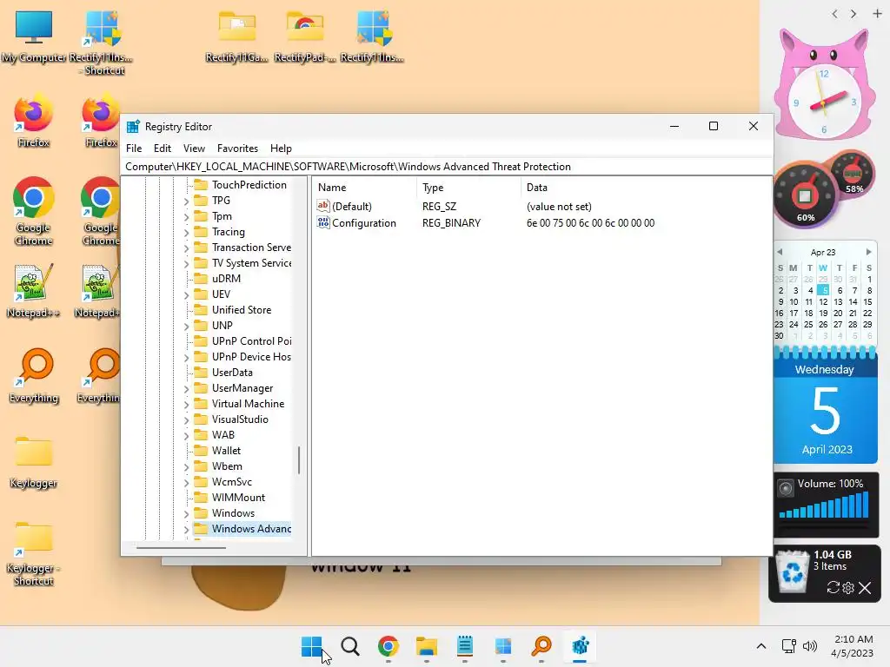Open the Notepad taskbar icon
Viewport: 890px width, 667px height.
(465, 646)
